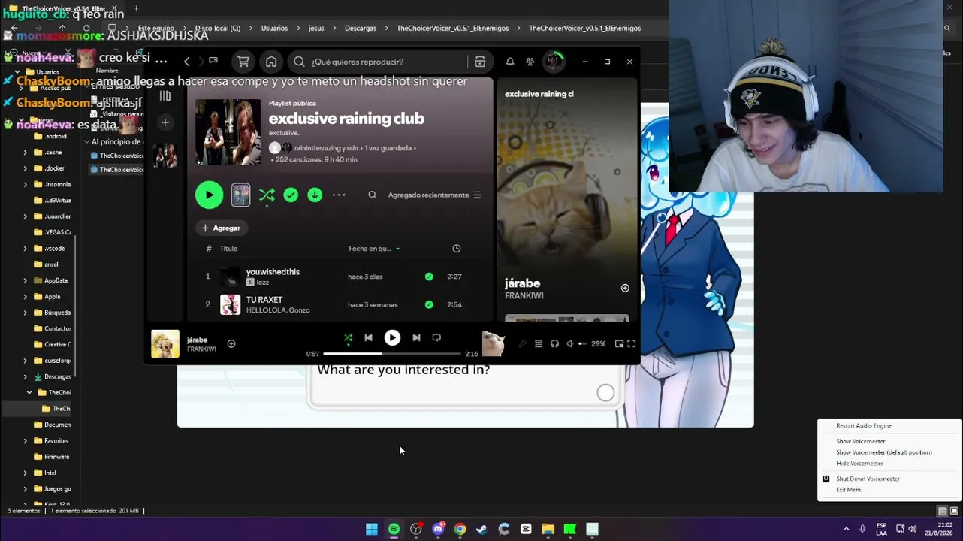Open Spotify browse icon in search bar

click(480, 62)
